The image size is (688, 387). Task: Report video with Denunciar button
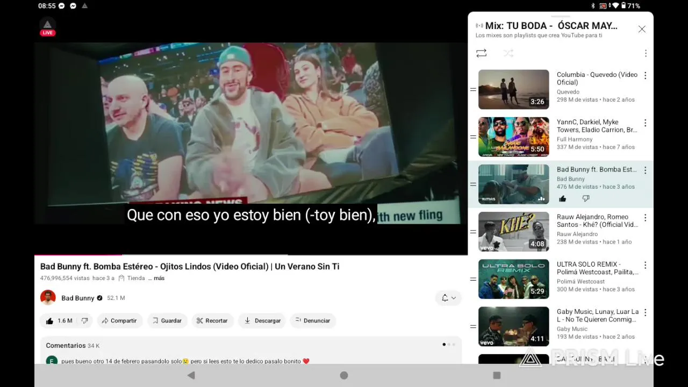pos(313,321)
